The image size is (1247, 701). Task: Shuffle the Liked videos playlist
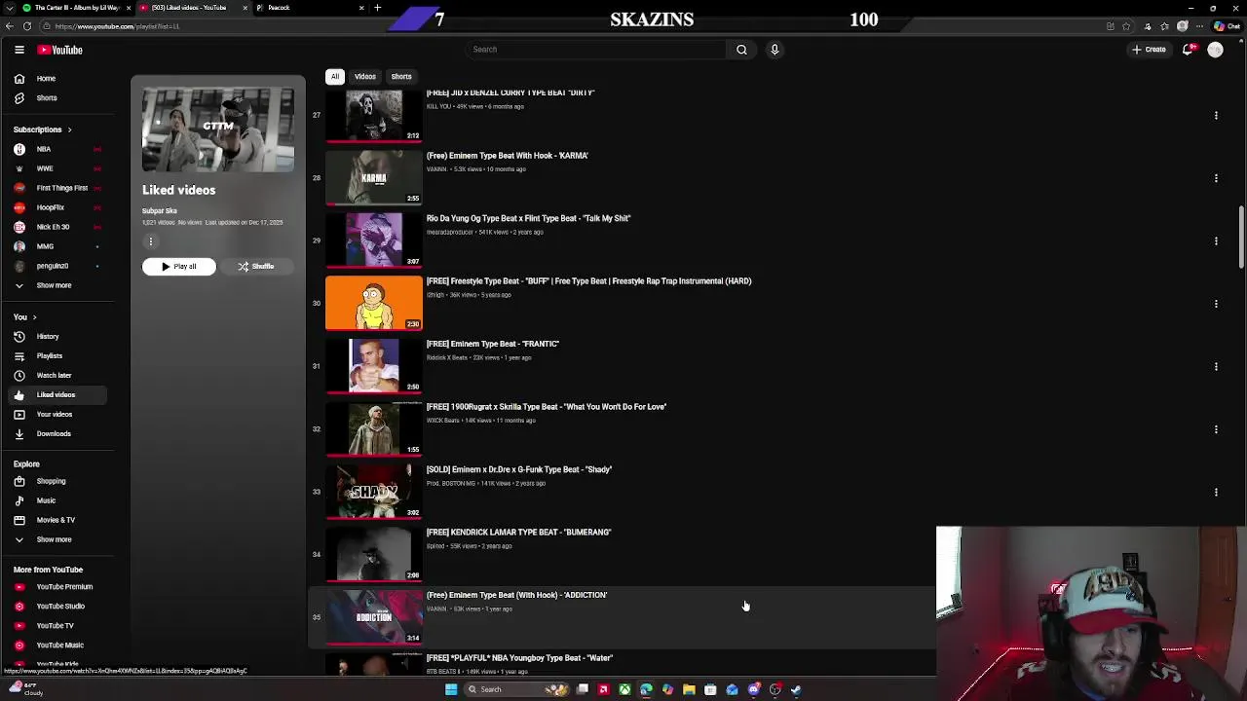click(256, 266)
